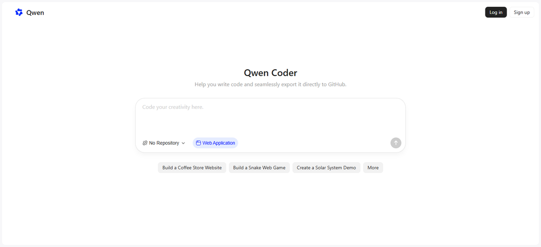Image resolution: width=541 pixels, height=247 pixels.
Task: Show More prompt suggestions
Action: [373, 168]
